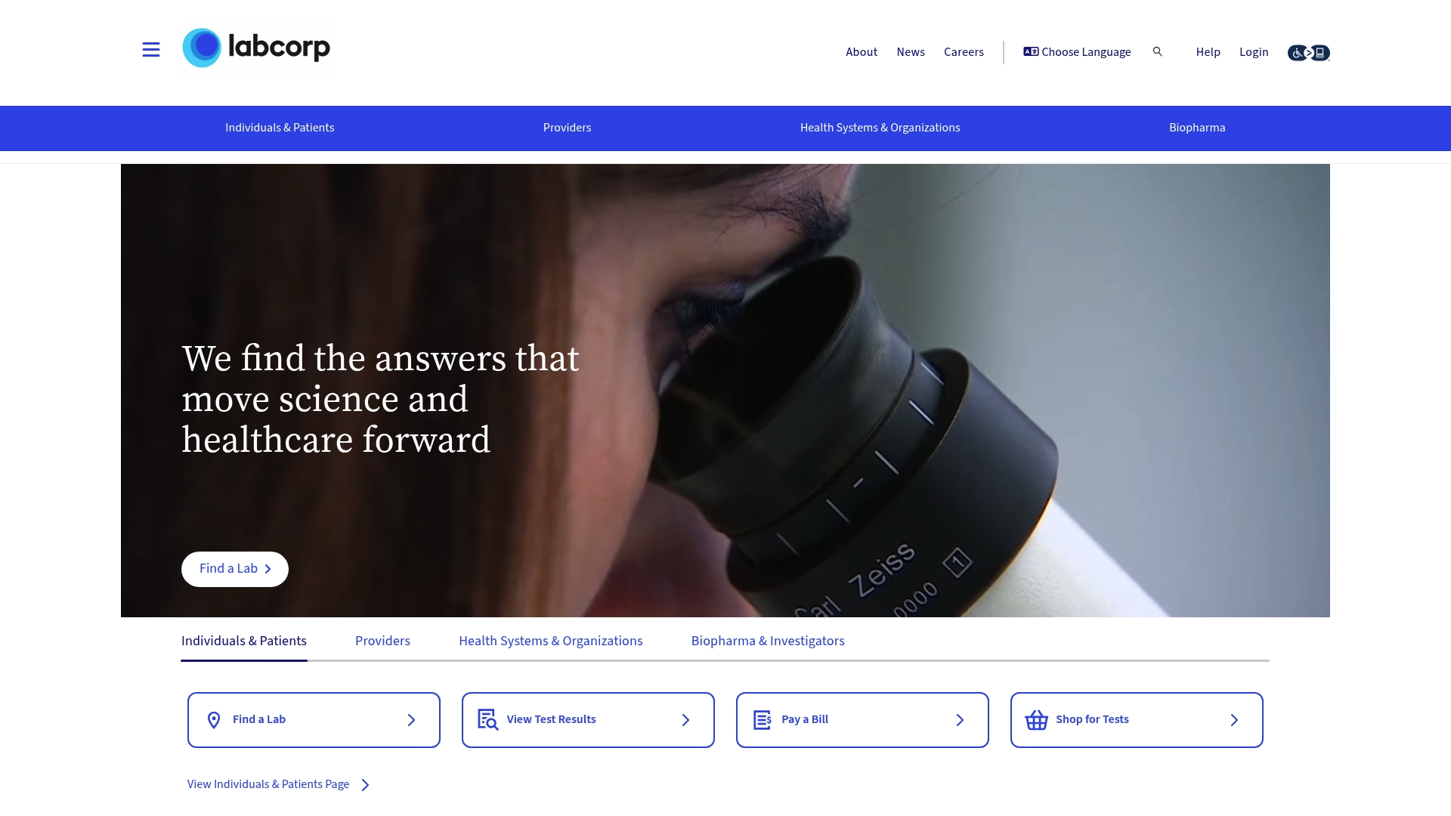Select the Biopharma & Investigators tab

[x=768, y=641]
